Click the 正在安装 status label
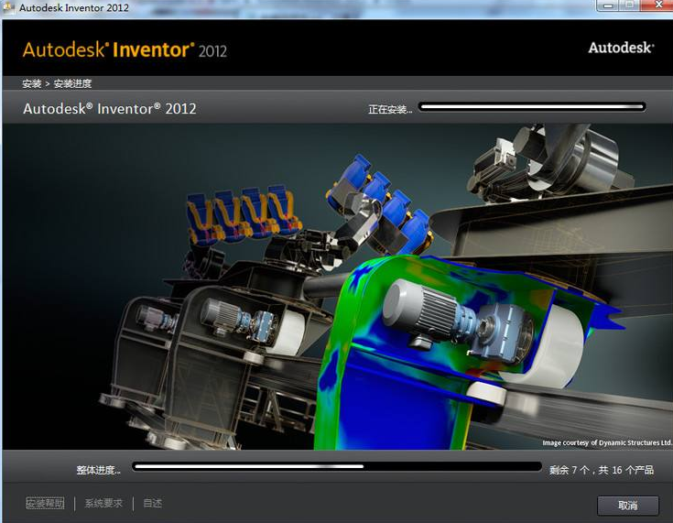Screen dimensions: 673x523 pyautogui.click(x=390, y=110)
